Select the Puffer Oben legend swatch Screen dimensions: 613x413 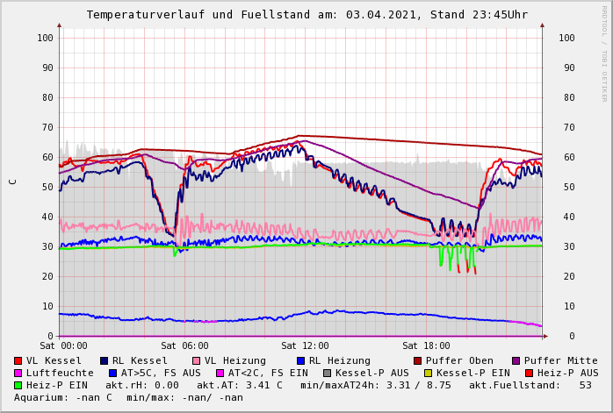coord(418,361)
